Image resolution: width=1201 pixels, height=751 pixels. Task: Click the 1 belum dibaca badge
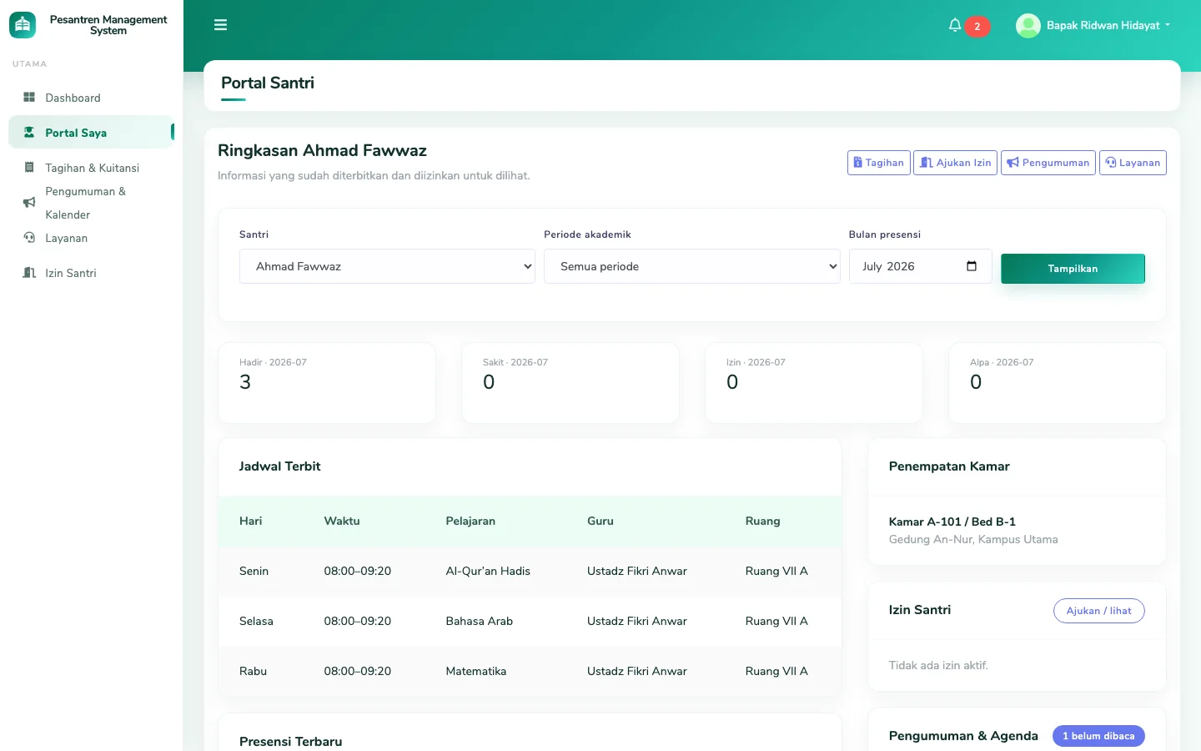click(1098, 736)
